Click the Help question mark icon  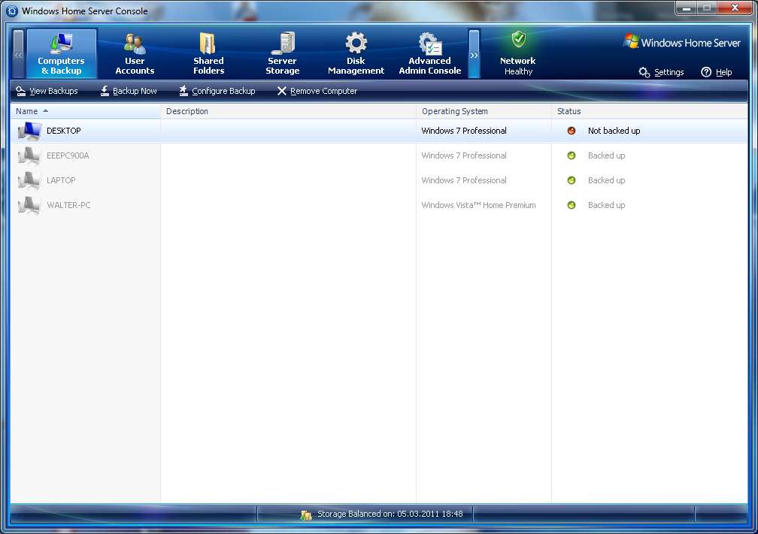(x=706, y=72)
